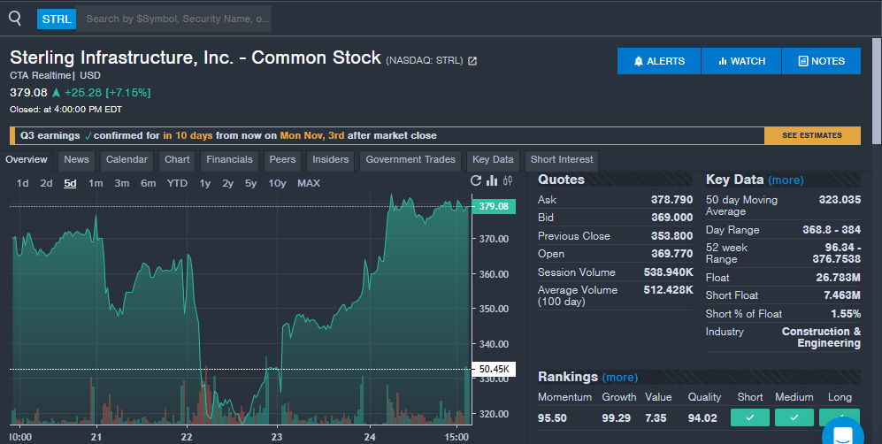Open NOTES for this stock
Image resolution: width=882 pixels, height=444 pixels.
point(821,61)
